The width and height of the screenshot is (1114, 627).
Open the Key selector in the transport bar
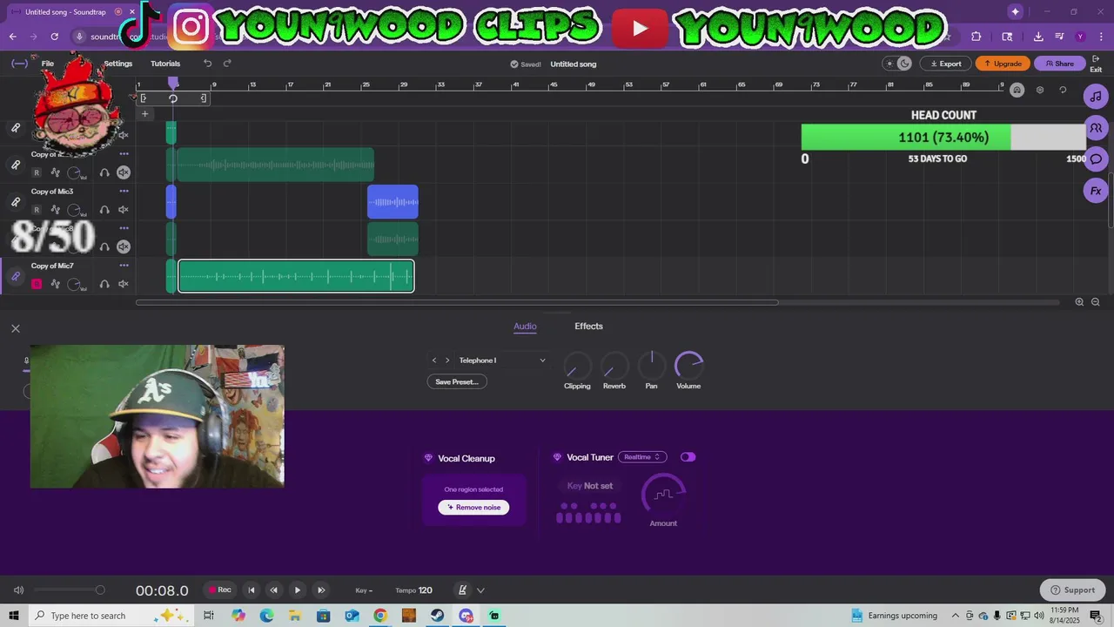click(x=364, y=590)
